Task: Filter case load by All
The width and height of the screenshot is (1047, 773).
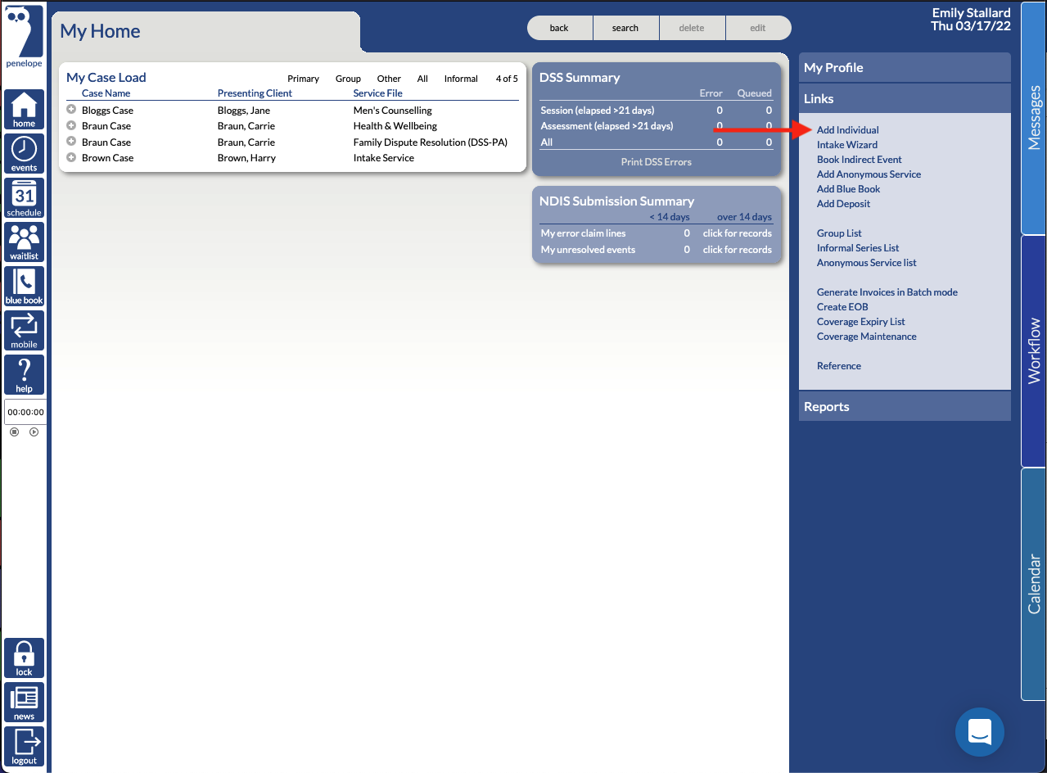Action: pyautogui.click(x=422, y=79)
